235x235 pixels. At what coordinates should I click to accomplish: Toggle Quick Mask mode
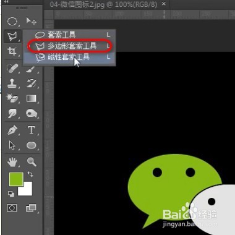[12, 208]
